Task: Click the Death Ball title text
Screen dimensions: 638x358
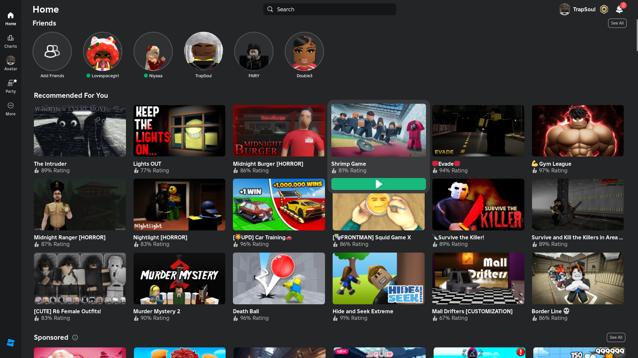Action: (246, 311)
